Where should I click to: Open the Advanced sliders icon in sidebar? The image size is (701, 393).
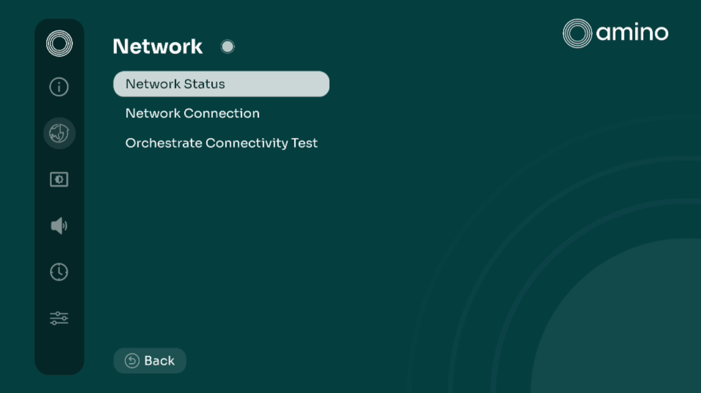coord(59,318)
